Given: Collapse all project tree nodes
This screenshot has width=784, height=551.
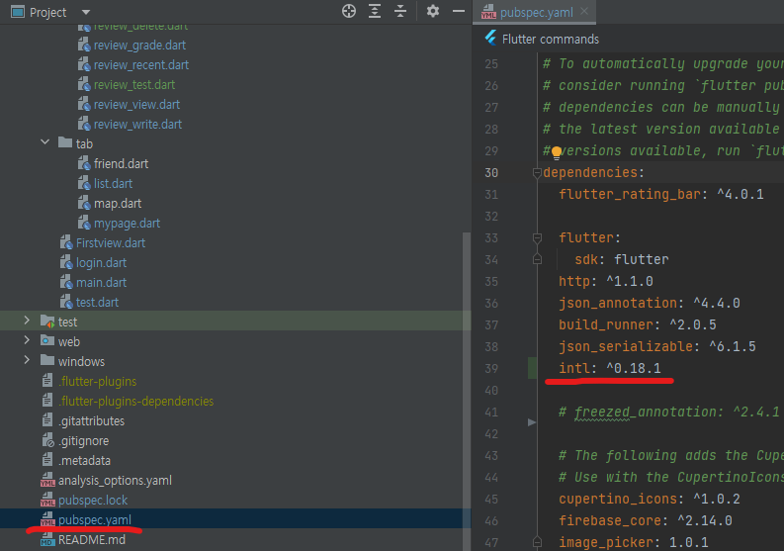Looking at the screenshot, I should point(400,11).
